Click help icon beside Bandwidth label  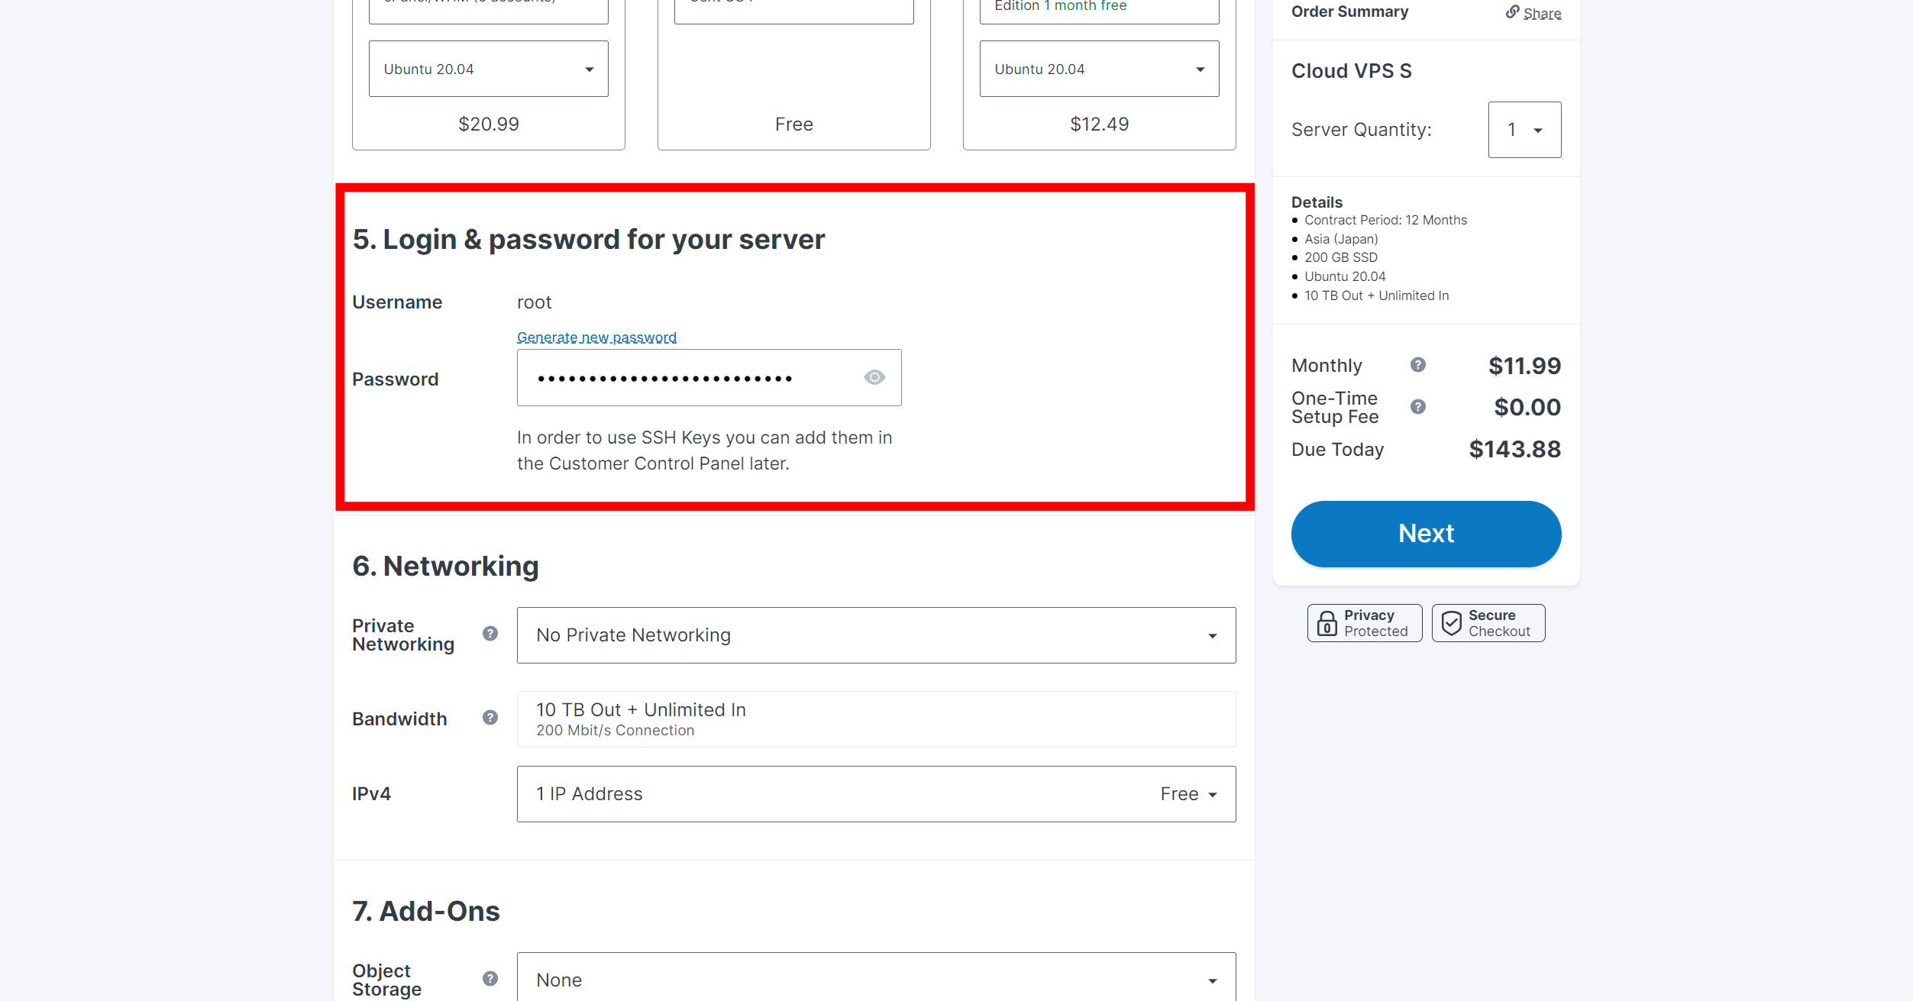pos(490,718)
